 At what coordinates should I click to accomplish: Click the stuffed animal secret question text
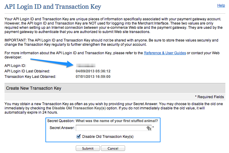[x=117, y=121]
